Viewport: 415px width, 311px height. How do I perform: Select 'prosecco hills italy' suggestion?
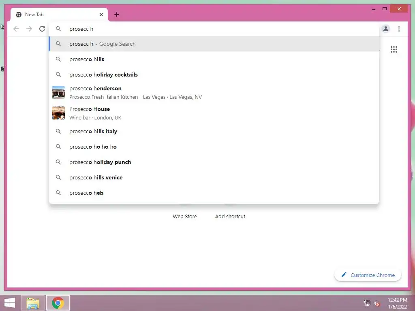pos(214,131)
